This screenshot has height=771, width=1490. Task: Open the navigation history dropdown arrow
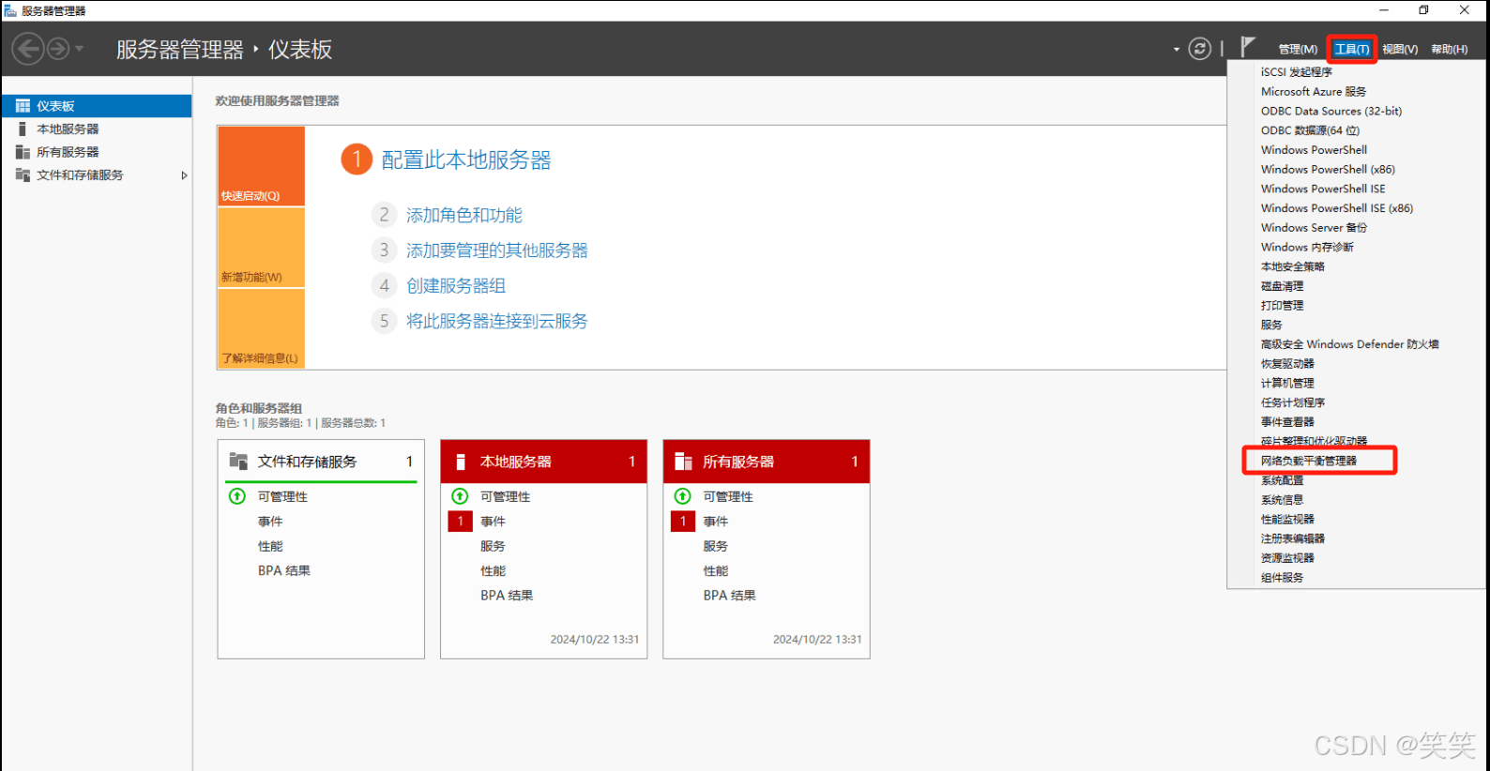pos(80,49)
